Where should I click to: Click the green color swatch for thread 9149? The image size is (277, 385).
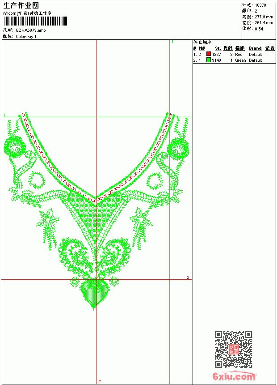coord(209,60)
